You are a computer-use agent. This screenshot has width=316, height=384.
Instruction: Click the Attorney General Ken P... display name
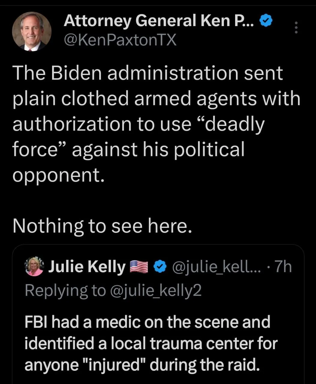[x=159, y=21]
